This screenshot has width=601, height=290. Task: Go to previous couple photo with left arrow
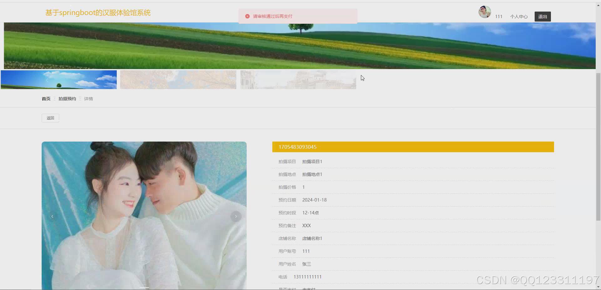click(x=52, y=216)
